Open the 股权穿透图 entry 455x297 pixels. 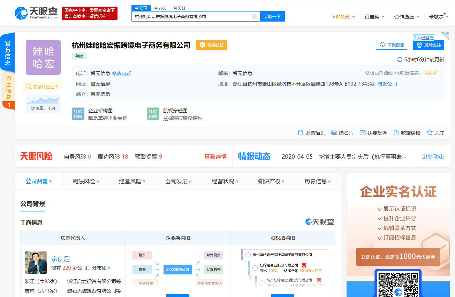coord(174,114)
